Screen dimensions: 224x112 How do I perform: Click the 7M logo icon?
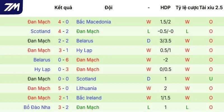11,8
